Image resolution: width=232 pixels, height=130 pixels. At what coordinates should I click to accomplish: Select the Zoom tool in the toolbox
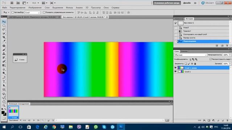pos(4,106)
